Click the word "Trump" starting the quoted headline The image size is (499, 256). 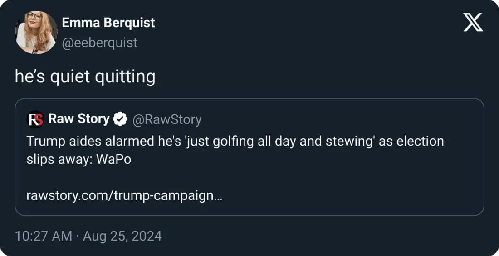click(x=44, y=141)
